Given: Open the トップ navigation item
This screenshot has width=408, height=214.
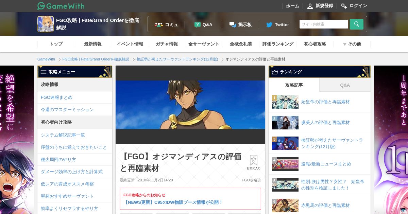Looking at the screenshot, I should click(56, 44).
